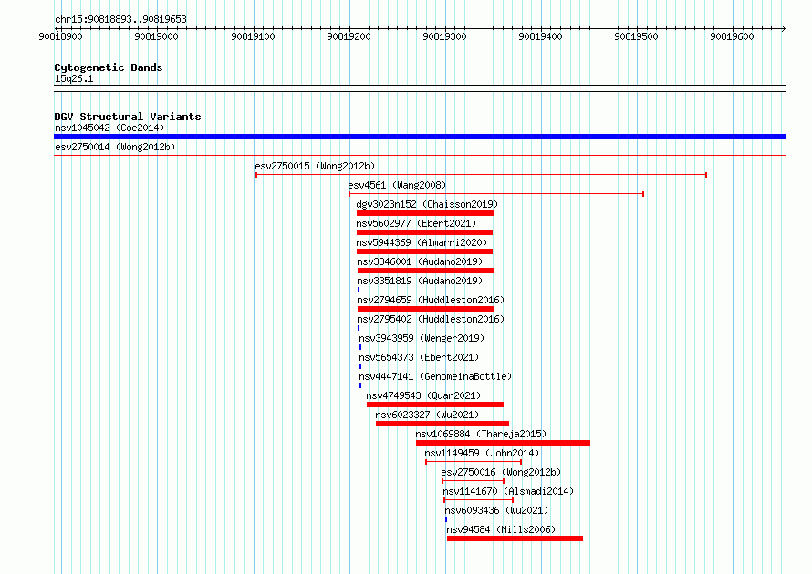Click the ruler's left arrowhead

point(57,28)
